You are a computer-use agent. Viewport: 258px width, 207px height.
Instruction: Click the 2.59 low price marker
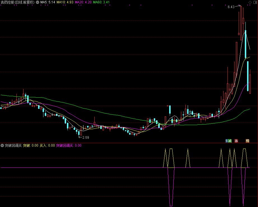[x=86, y=137]
